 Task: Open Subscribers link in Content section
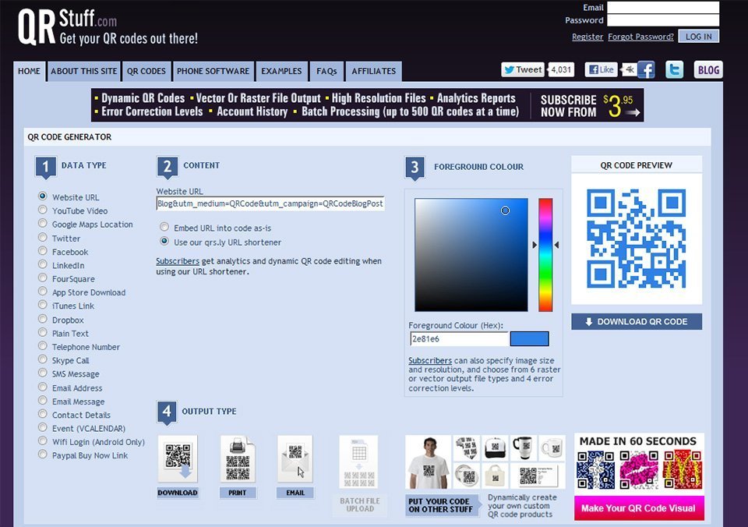tap(178, 262)
